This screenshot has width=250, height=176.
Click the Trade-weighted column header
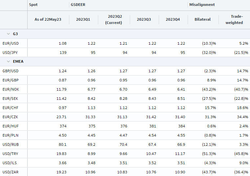click(235, 20)
